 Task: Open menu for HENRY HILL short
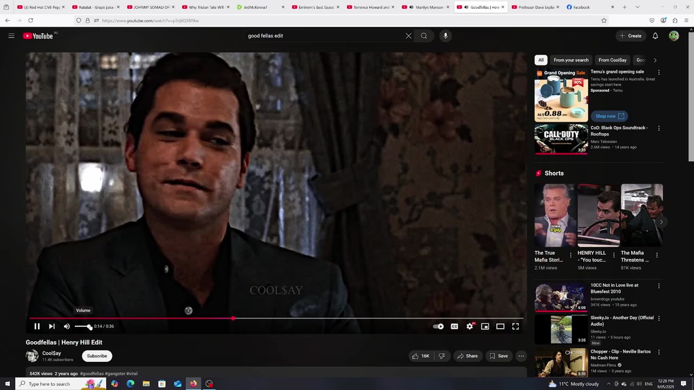(x=614, y=255)
